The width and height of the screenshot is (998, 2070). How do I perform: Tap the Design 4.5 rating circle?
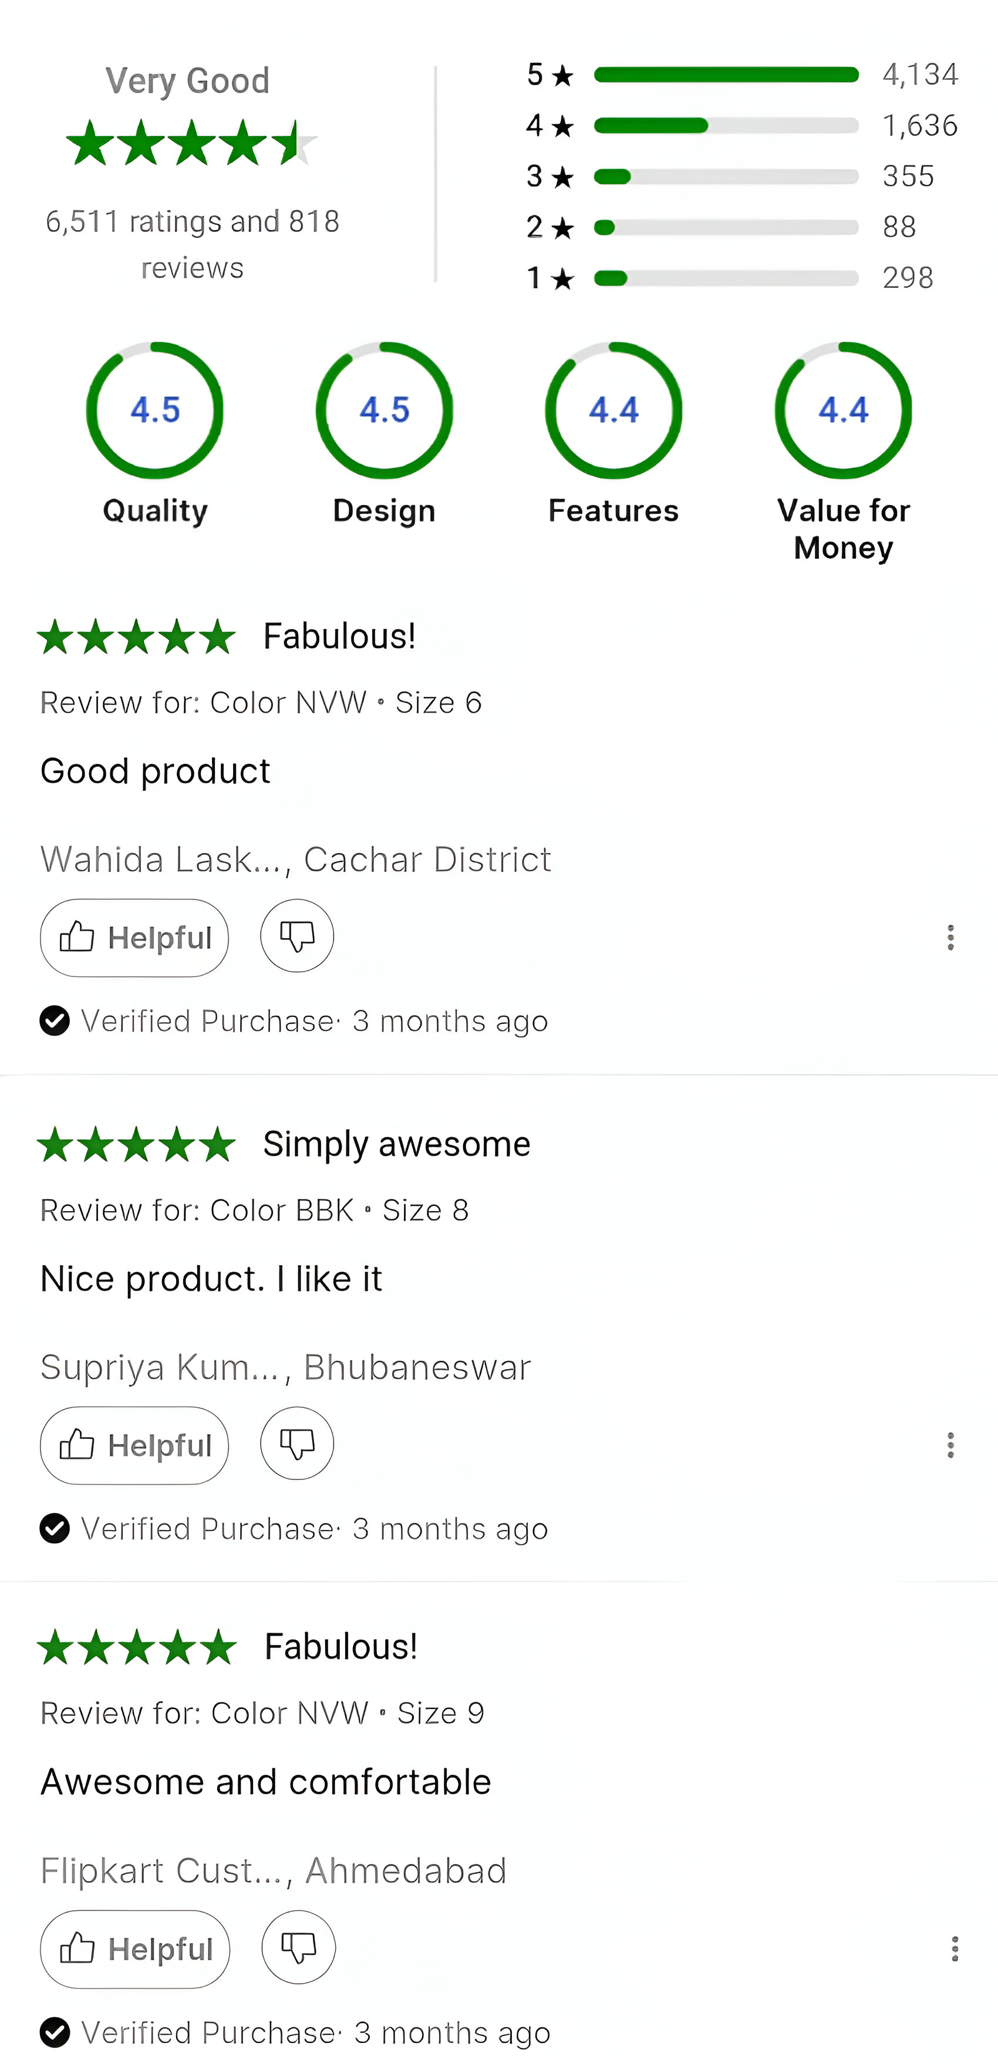coord(384,410)
